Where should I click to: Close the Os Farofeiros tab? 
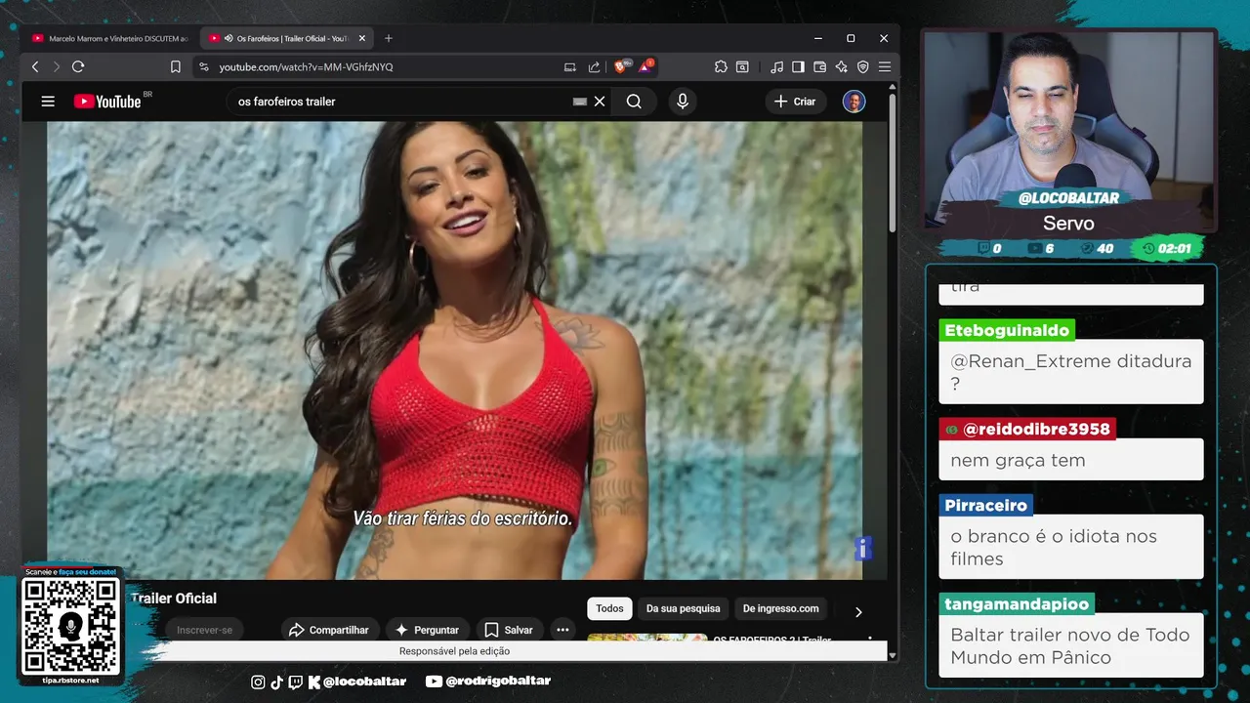tap(361, 38)
